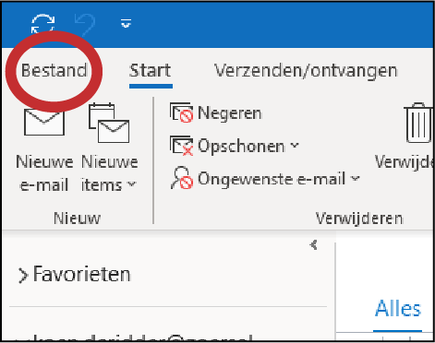Click the Negeren ignore conversation icon
Screen dimensions: 435x343
point(182,112)
